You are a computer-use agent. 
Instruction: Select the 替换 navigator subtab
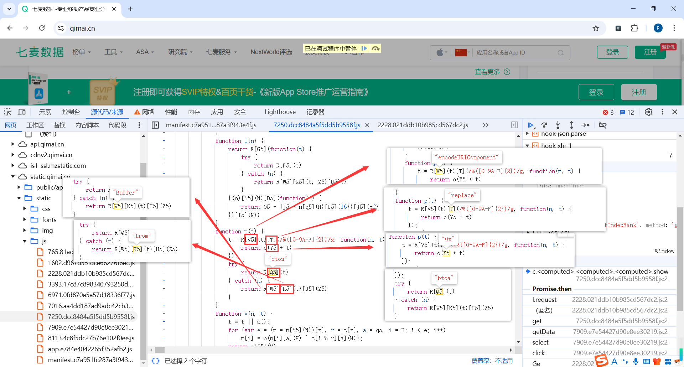coord(59,125)
